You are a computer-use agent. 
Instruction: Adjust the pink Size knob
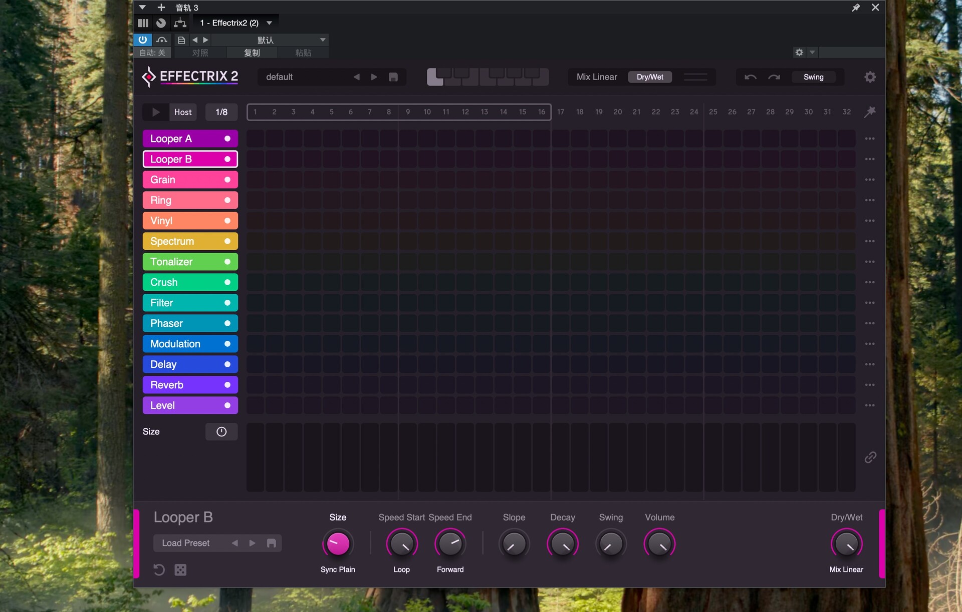[338, 544]
